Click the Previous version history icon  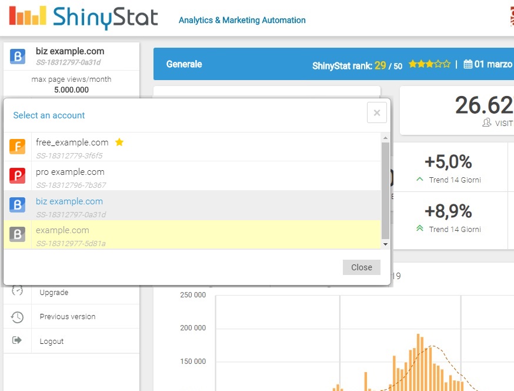(17, 317)
